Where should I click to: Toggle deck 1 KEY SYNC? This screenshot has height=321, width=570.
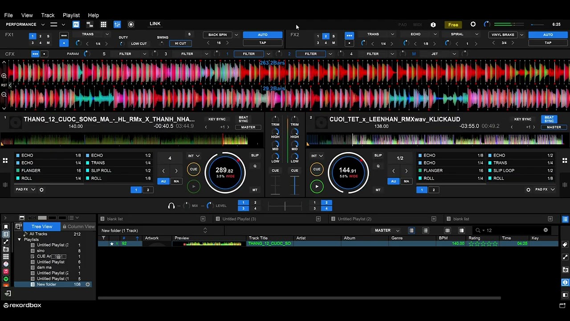pyautogui.click(x=217, y=119)
